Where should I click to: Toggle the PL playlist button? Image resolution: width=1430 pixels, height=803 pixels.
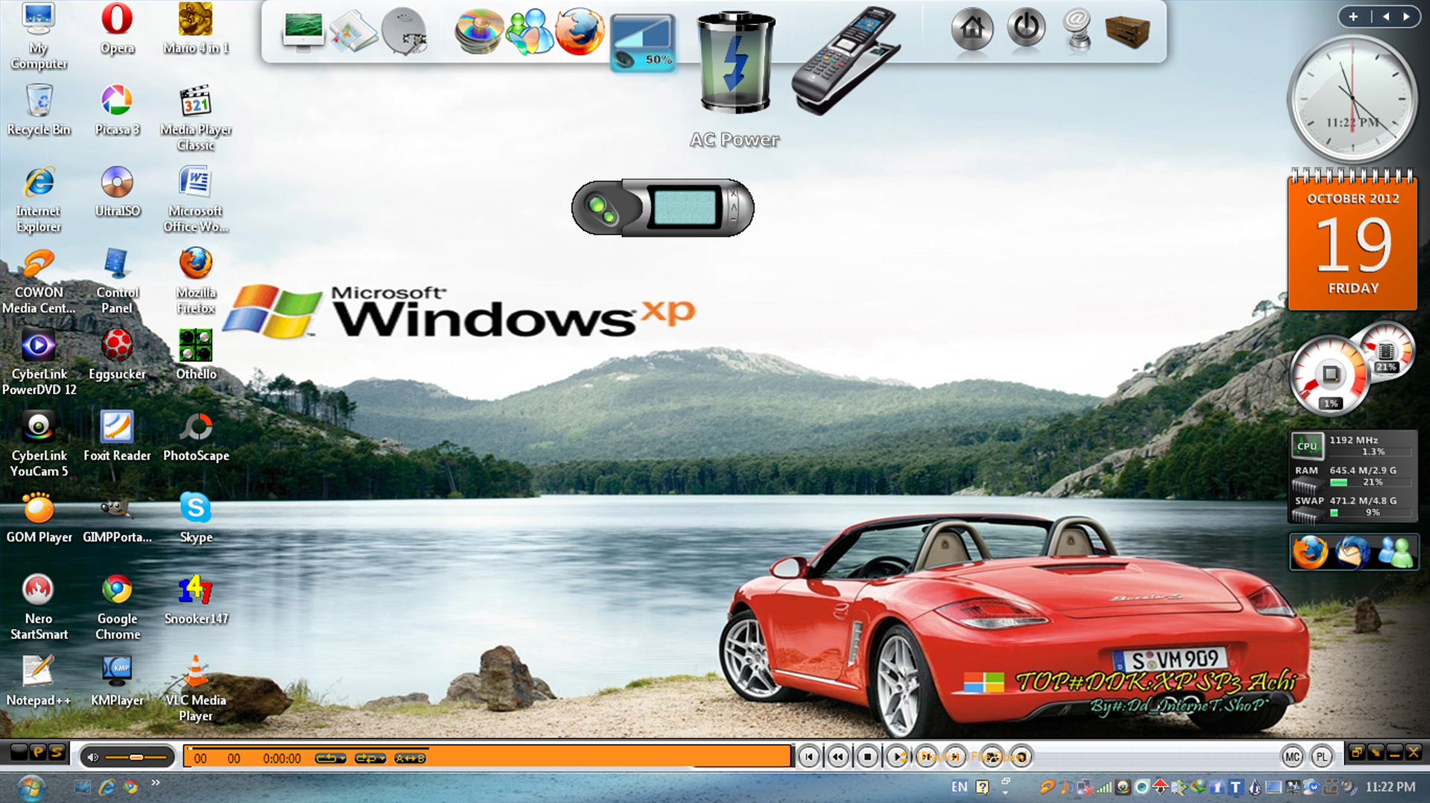click(1322, 757)
